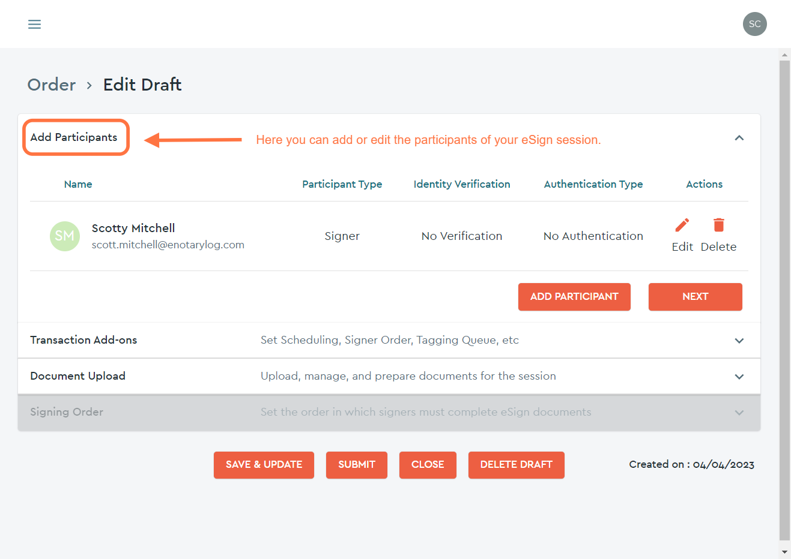Screen dimensions: 791x559
Task: Select the Scotty Mitchell participant name
Action: 133,228
